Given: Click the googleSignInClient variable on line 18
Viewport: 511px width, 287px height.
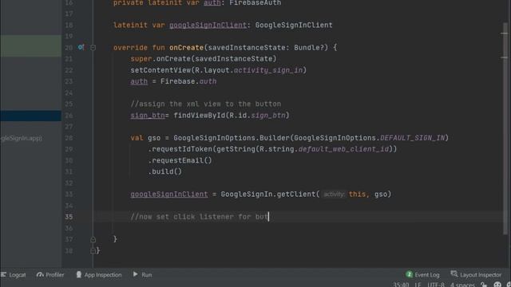Looking at the screenshot, I should (208, 25).
